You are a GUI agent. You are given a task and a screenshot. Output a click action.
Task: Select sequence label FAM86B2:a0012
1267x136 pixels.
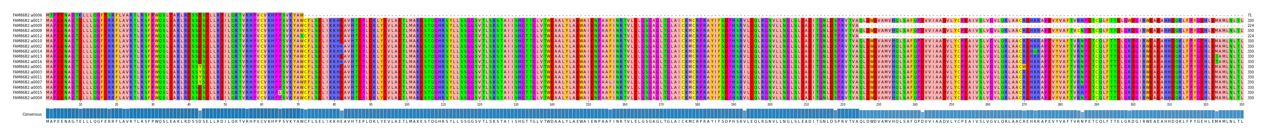point(27,36)
